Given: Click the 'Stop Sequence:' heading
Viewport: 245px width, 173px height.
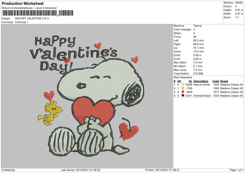Looking at the screenshot, I should tap(183, 78).
